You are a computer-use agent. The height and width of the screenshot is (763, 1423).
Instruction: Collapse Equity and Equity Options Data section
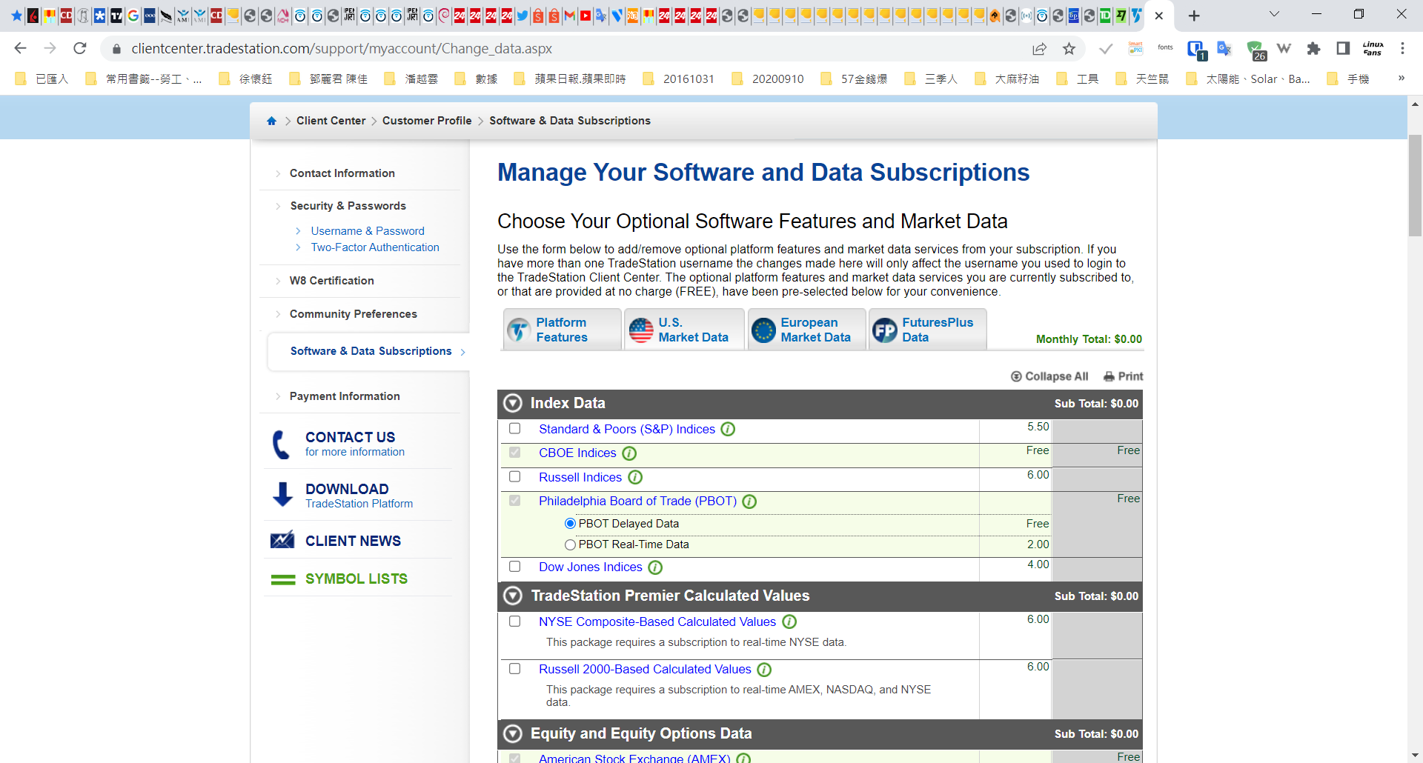click(513, 733)
